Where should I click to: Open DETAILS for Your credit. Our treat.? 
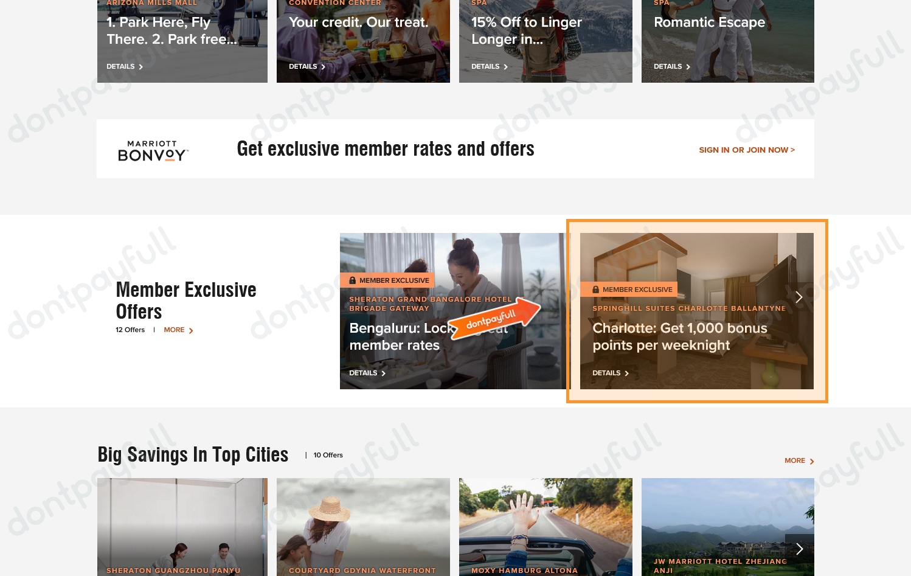307,66
